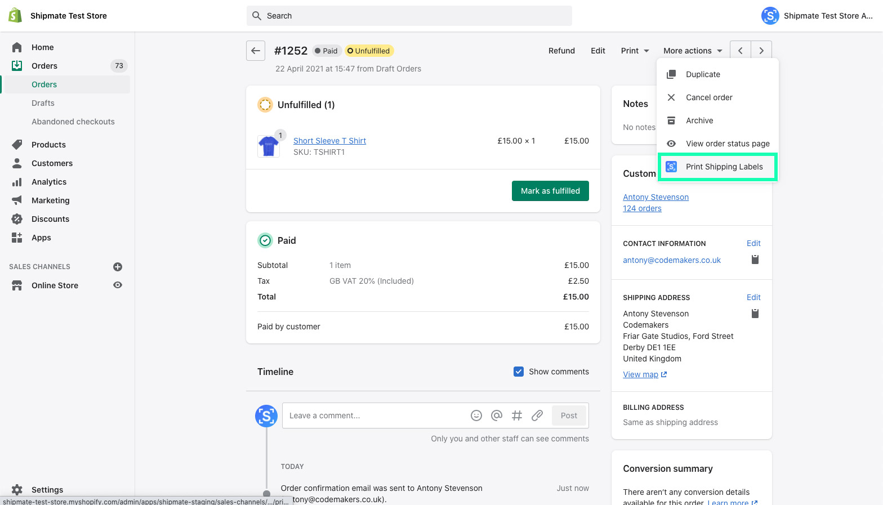
Task: Uncheck the Show comments checkbox
Action: click(519, 372)
